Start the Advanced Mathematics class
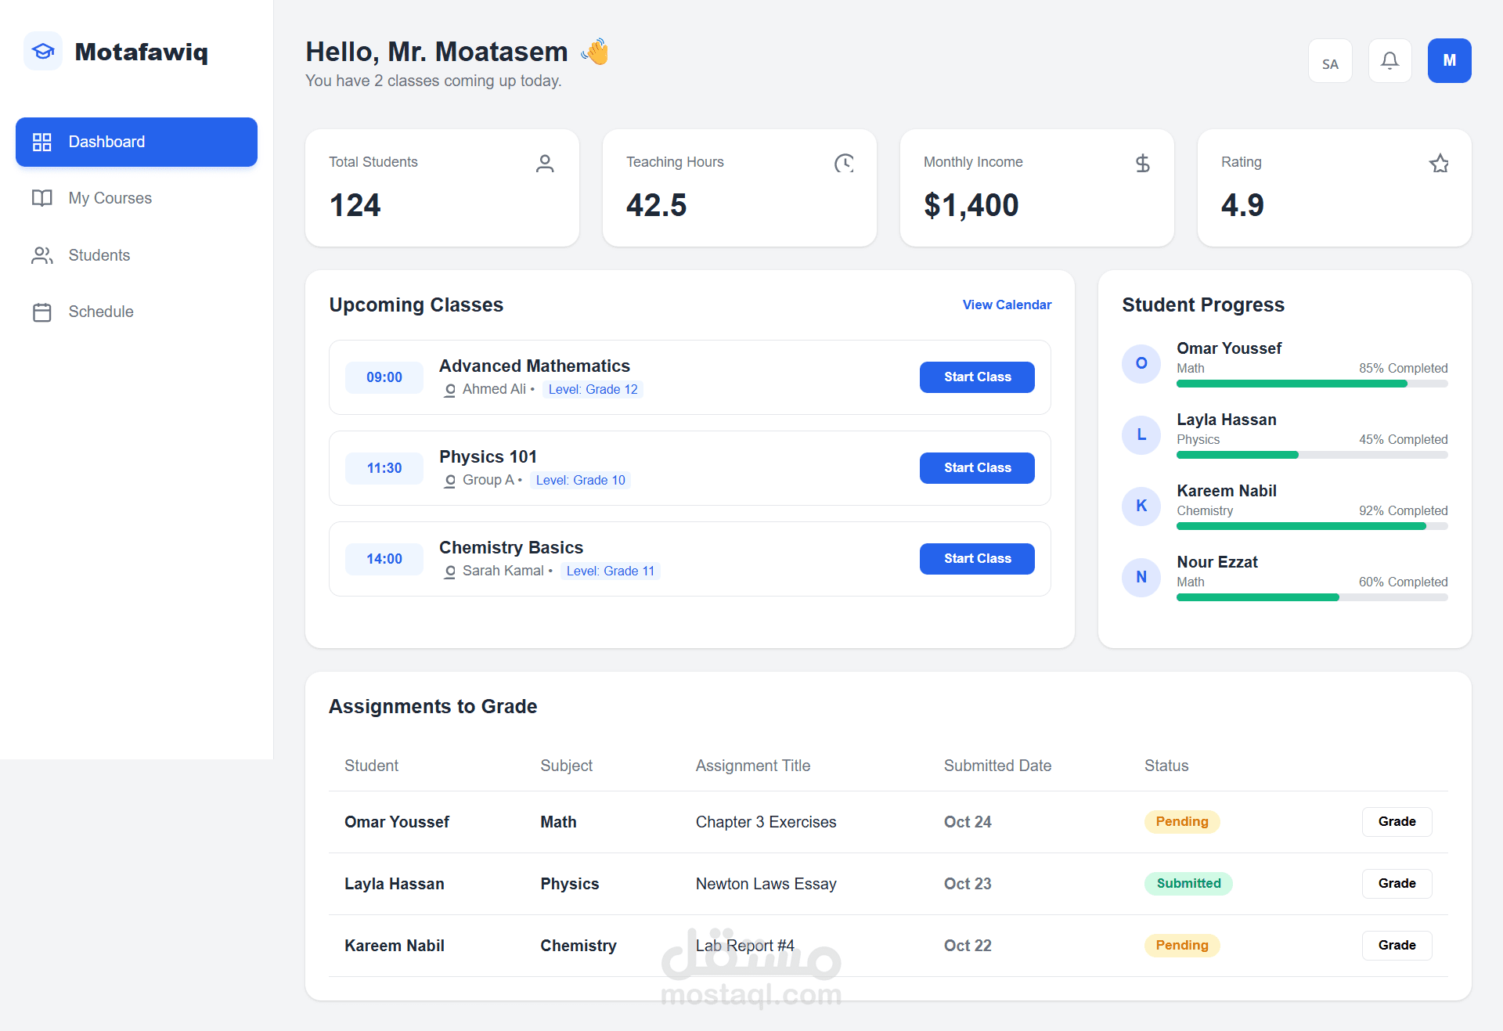Screen dimensions: 1503x1031 [977, 377]
